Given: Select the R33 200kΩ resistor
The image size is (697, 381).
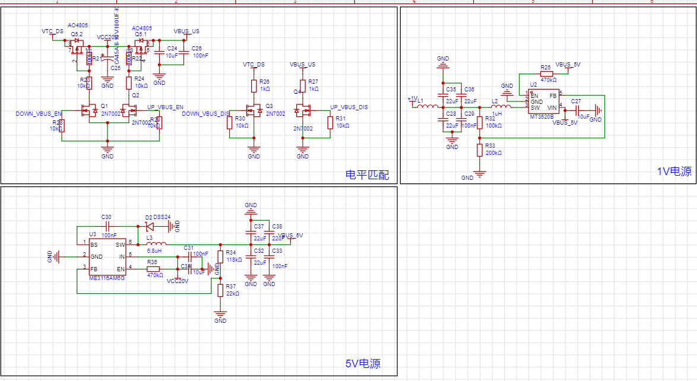Looking at the screenshot, I should [x=480, y=150].
